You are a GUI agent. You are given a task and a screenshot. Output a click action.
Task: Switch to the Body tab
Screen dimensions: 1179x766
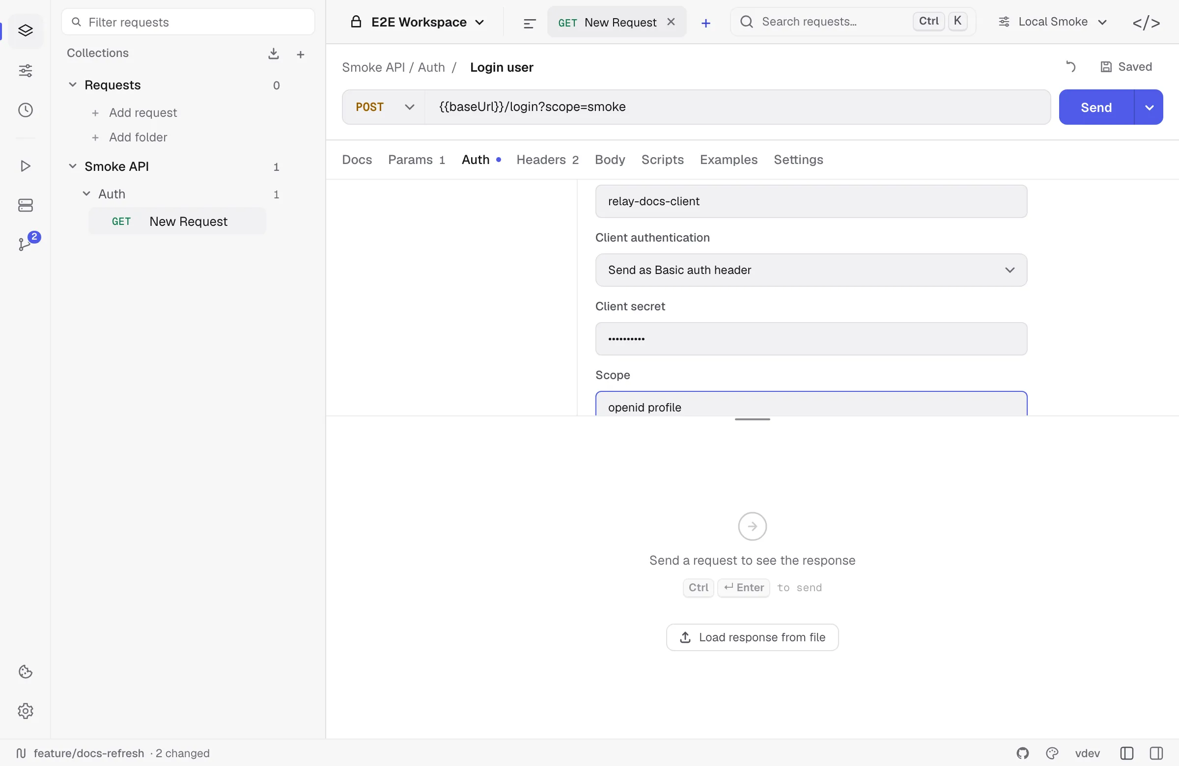click(609, 160)
